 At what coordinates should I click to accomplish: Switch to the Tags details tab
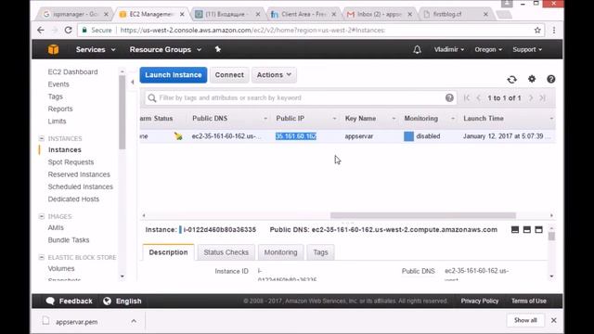(x=320, y=252)
